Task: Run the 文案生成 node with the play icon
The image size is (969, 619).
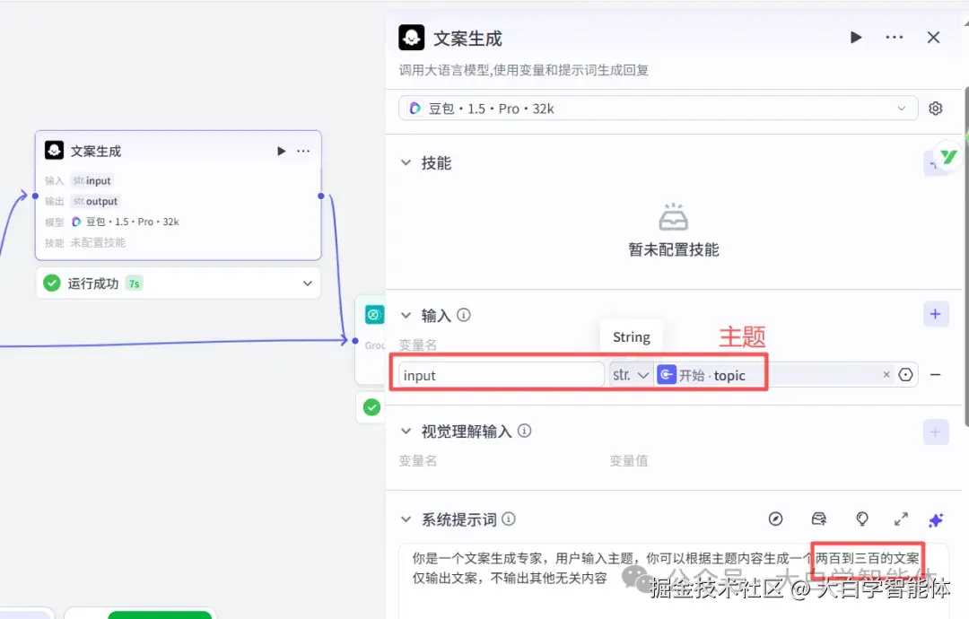Action: point(855,38)
